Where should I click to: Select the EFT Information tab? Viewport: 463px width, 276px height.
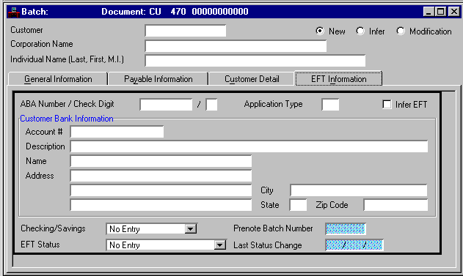(x=339, y=78)
